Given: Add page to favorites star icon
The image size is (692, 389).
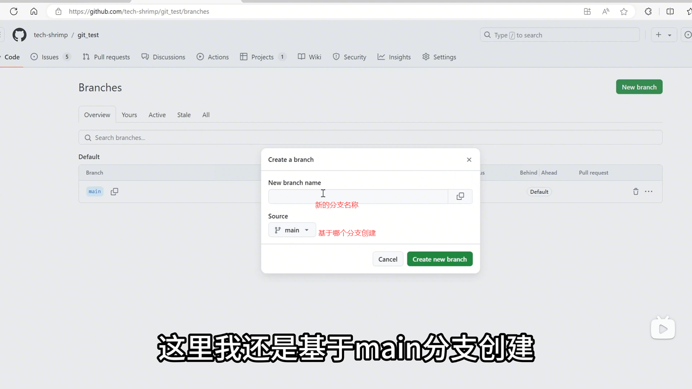Looking at the screenshot, I should click(x=624, y=12).
